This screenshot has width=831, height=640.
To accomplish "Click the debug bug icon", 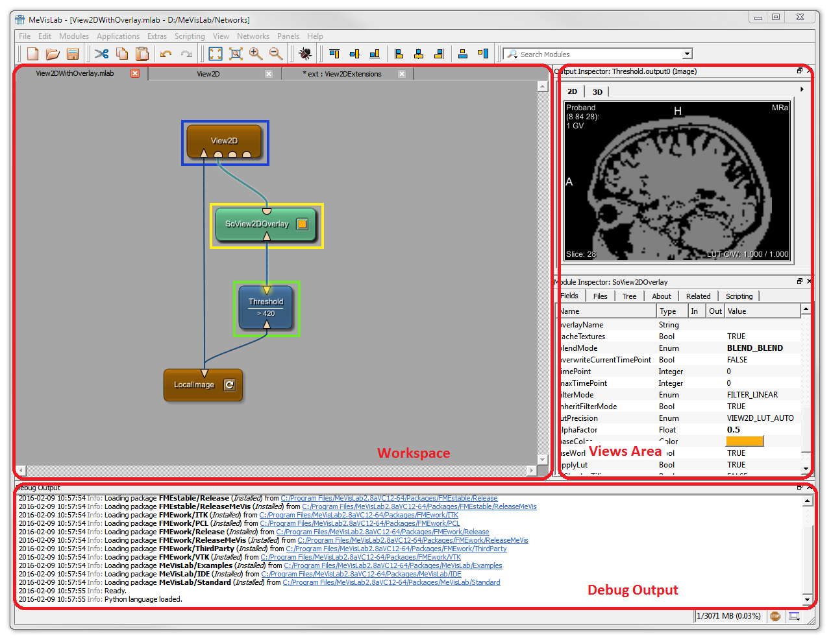I will click(x=305, y=54).
